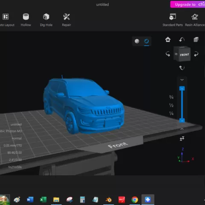Rotate view left with curved arrow
This screenshot has width=205, height=205.
(x=168, y=54)
